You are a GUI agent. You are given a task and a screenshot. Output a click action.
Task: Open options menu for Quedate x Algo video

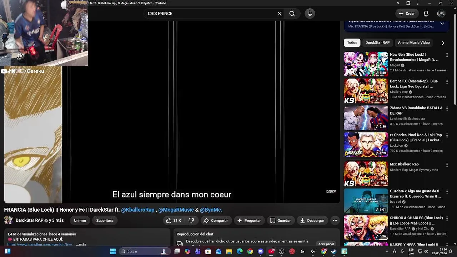447,192
